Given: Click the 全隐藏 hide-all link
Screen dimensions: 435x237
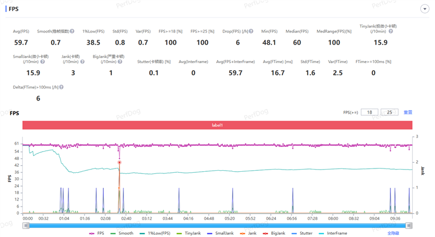Looking at the screenshot, I should pos(394,233).
